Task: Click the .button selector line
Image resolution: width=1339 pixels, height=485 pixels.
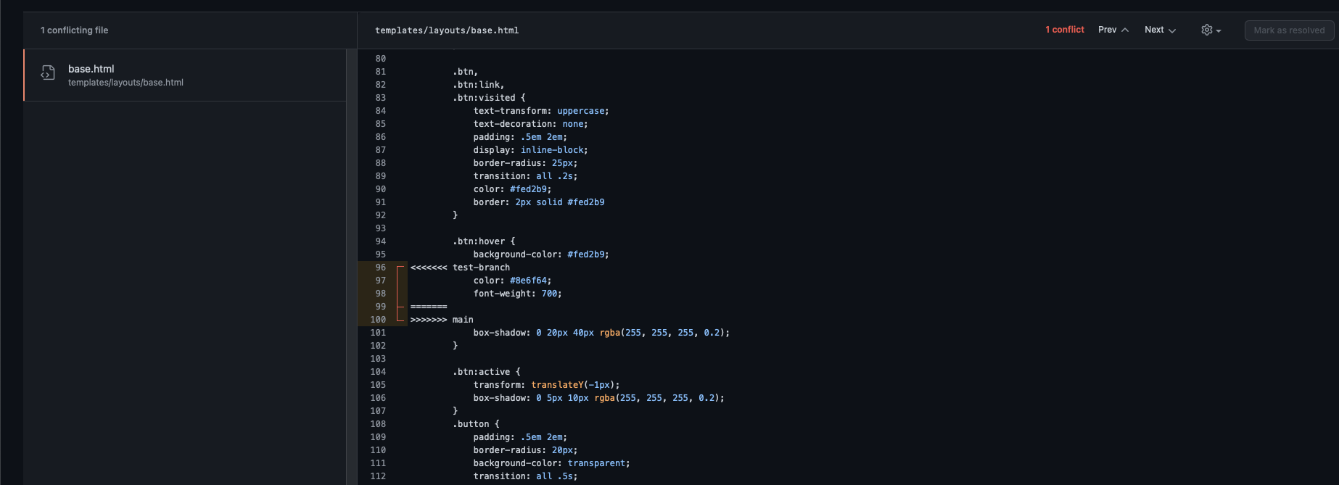Action: tap(476, 424)
